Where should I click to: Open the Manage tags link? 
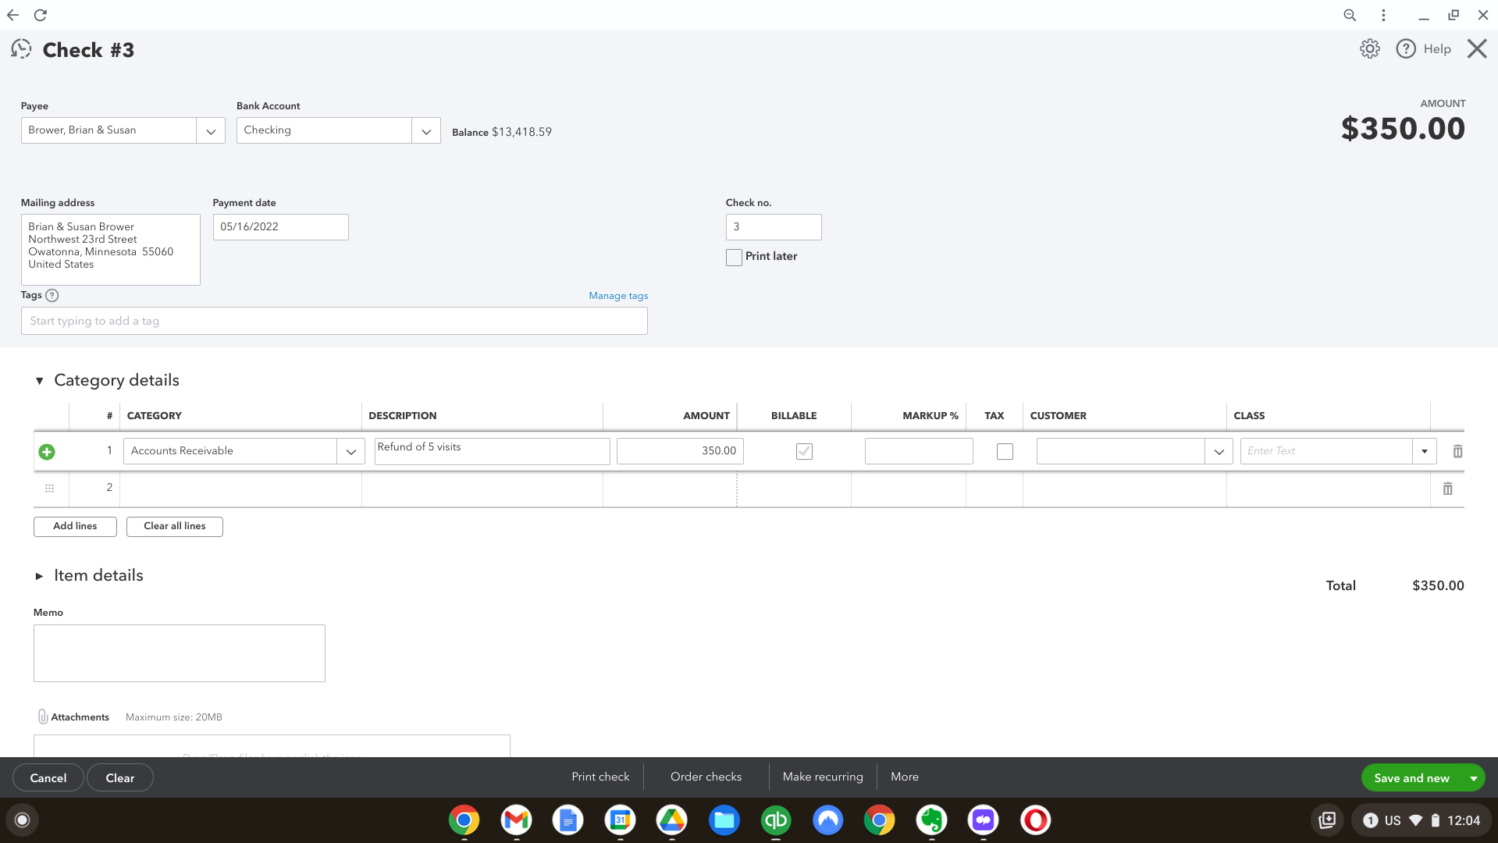(x=618, y=296)
